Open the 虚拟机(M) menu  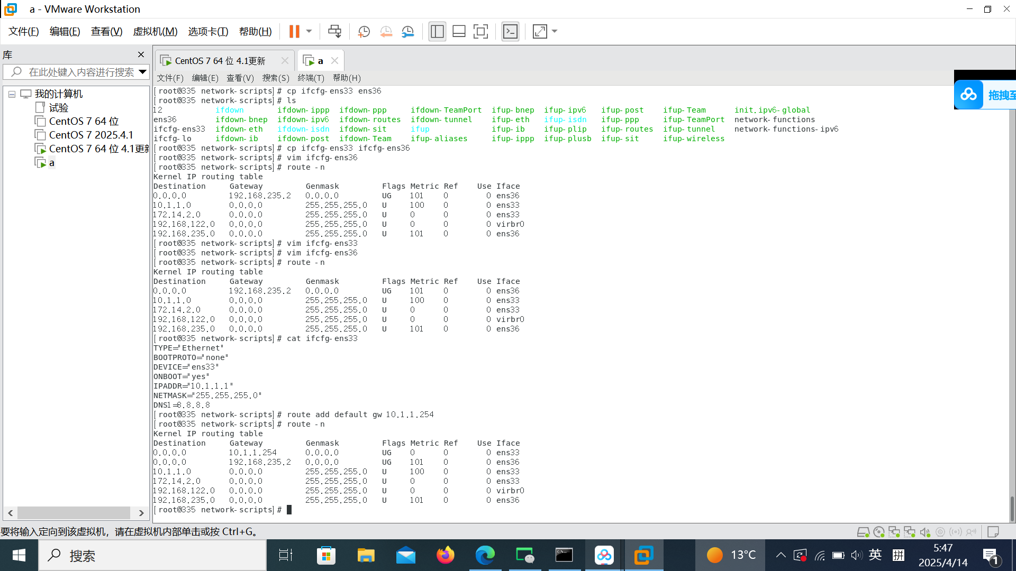155,31
